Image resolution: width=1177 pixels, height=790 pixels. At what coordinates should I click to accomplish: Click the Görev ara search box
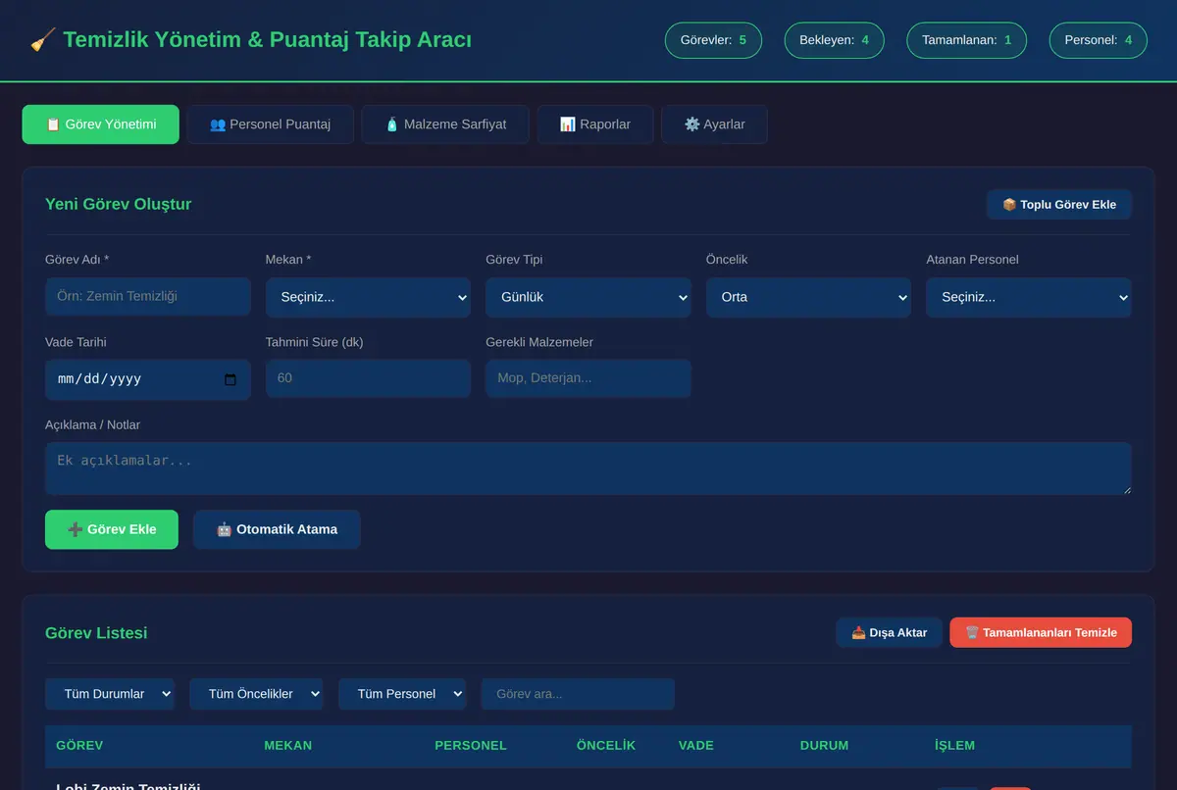pos(578,694)
